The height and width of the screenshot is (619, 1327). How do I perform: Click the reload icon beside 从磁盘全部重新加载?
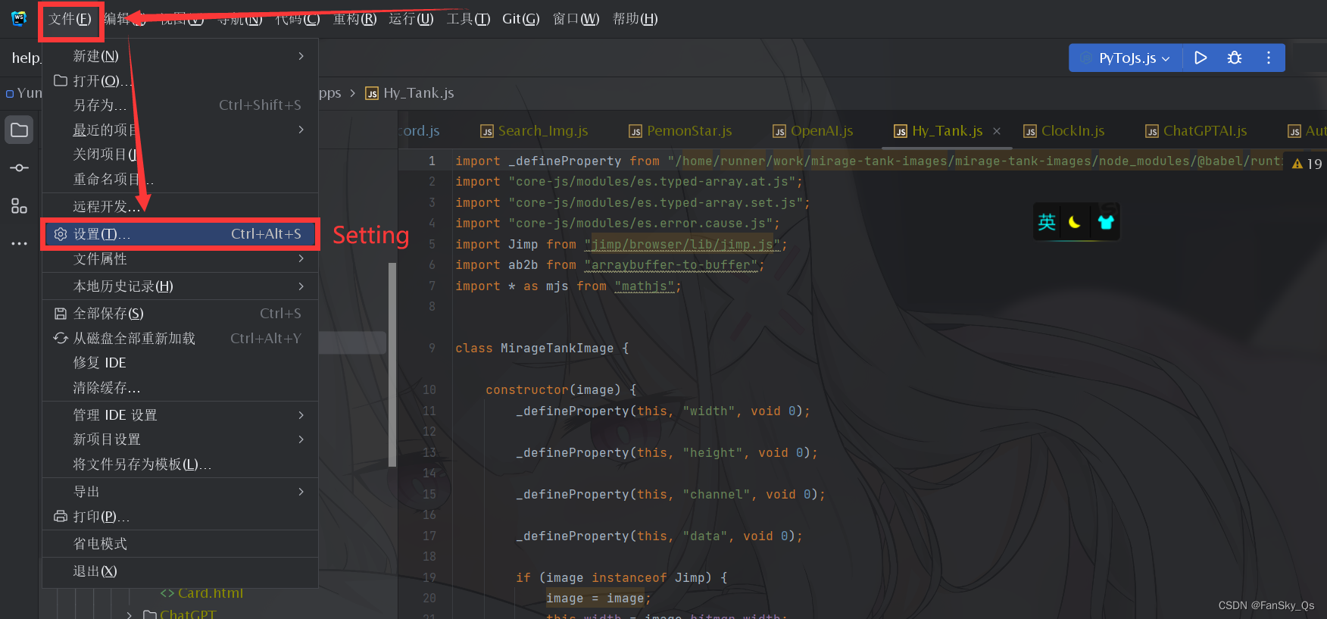click(61, 338)
